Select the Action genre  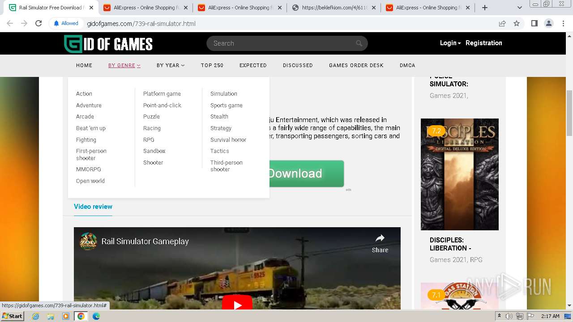click(x=84, y=93)
